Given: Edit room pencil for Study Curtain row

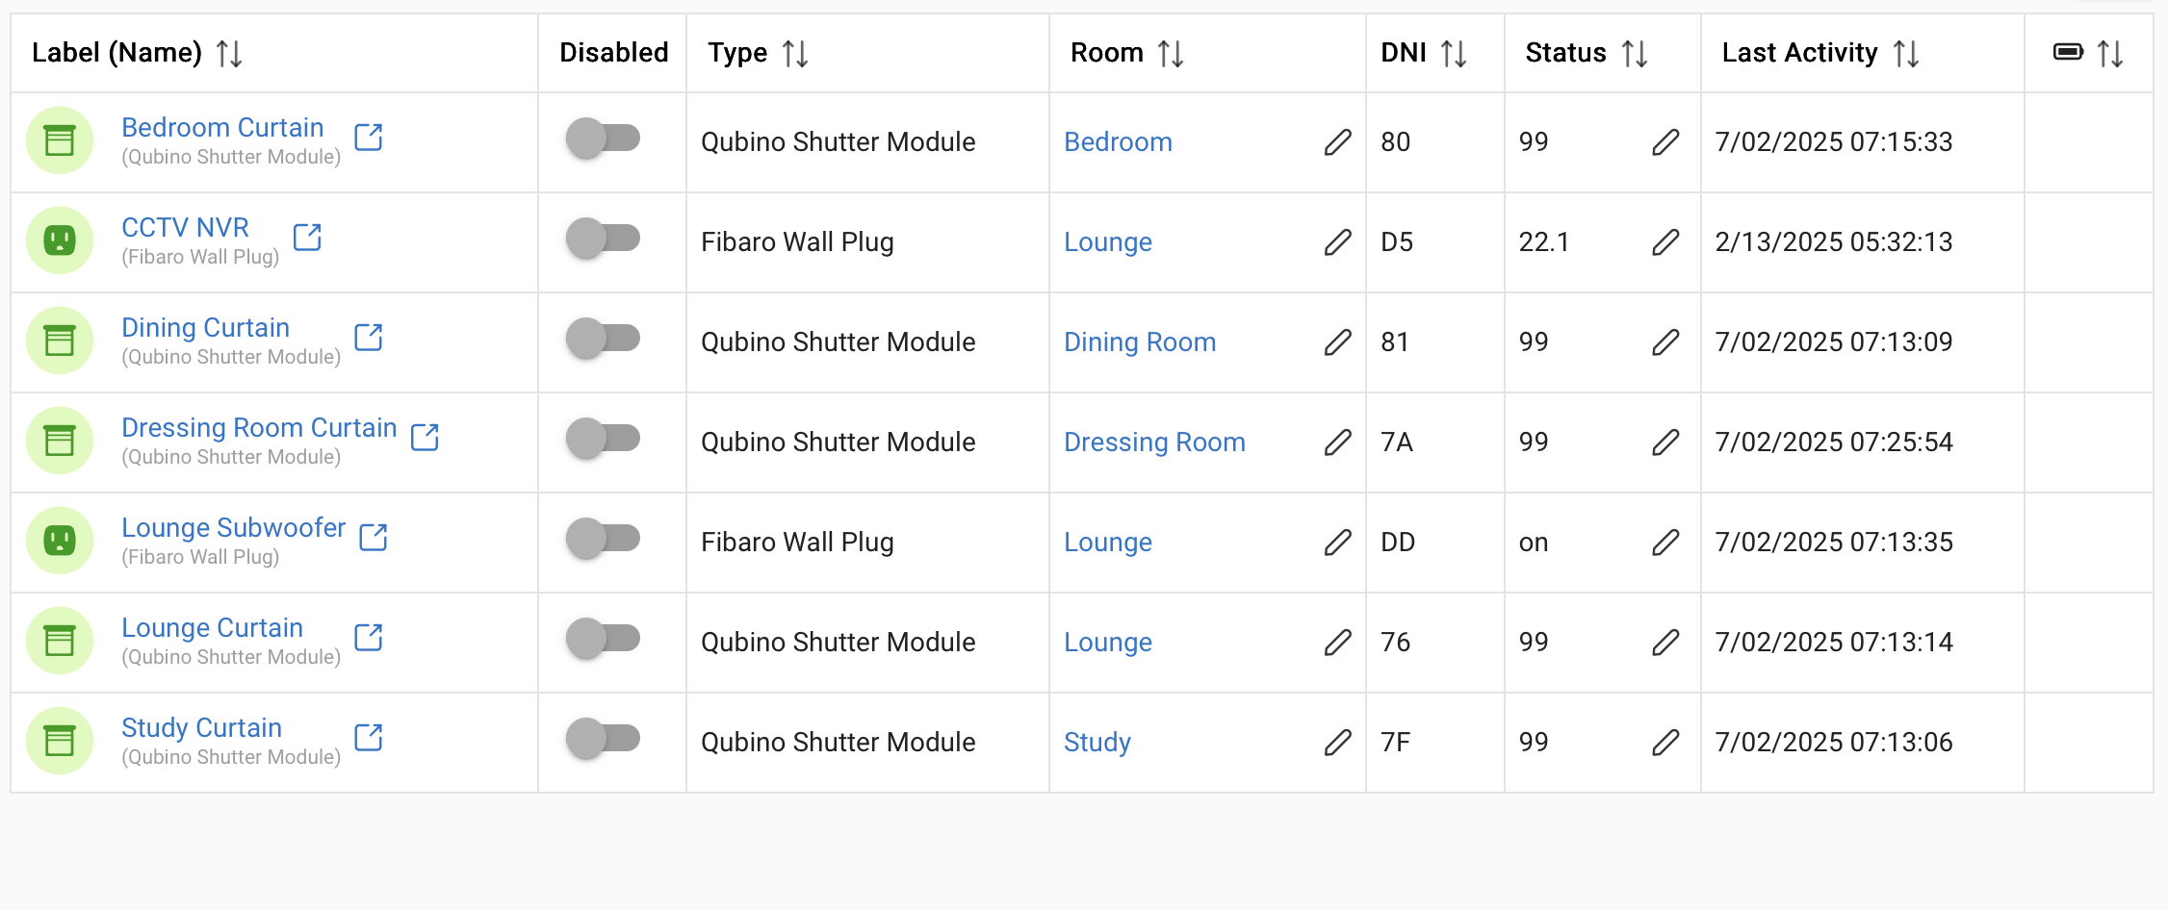Looking at the screenshot, I should [x=1337, y=743].
